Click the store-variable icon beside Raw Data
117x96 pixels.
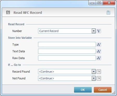click(x=99, y=58)
